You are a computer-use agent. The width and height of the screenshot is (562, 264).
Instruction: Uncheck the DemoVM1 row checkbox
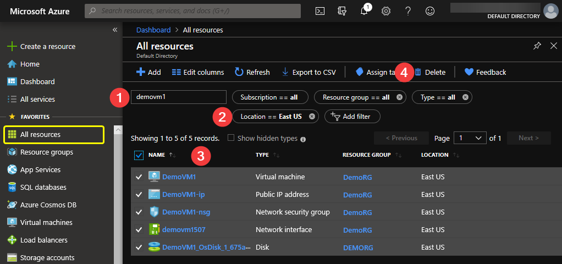point(139,177)
